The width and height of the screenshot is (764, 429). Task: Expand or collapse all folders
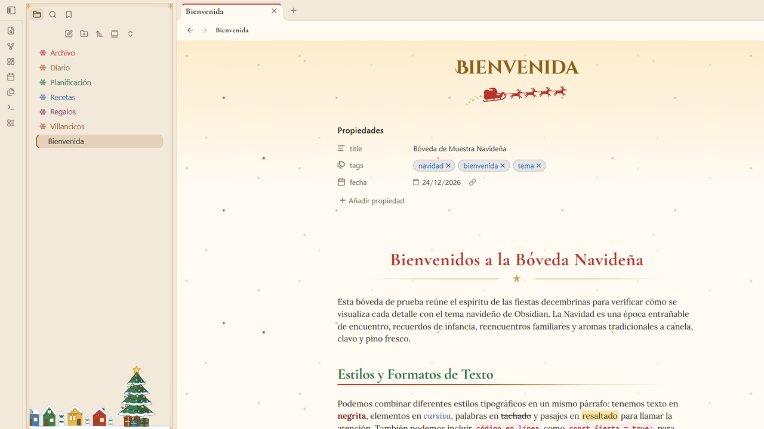pyautogui.click(x=130, y=34)
